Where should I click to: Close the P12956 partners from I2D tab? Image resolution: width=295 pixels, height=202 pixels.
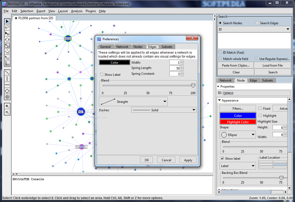tap(16, 18)
